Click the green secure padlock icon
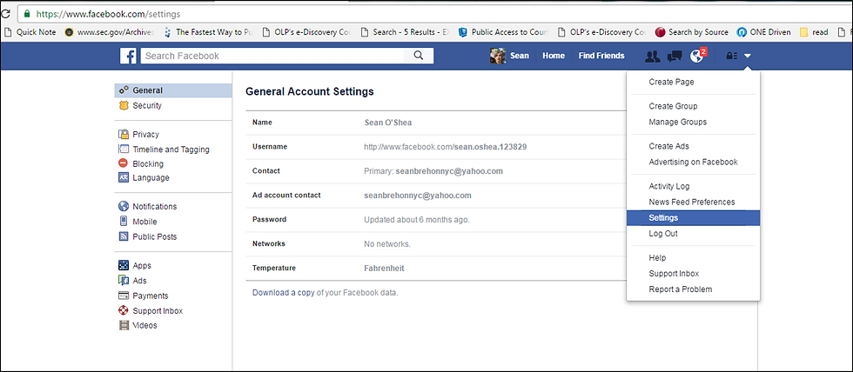The height and width of the screenshot is (372, 853). tap(28, 14)
